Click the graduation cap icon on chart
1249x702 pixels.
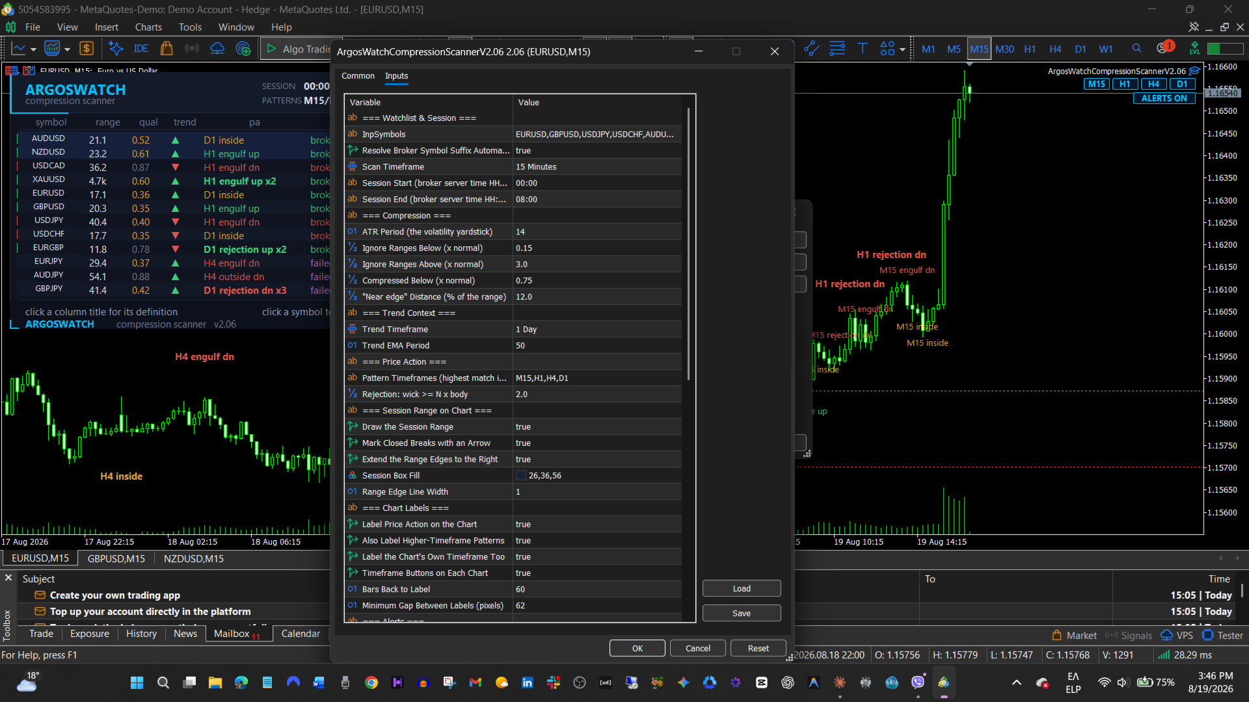[1195, 71]
